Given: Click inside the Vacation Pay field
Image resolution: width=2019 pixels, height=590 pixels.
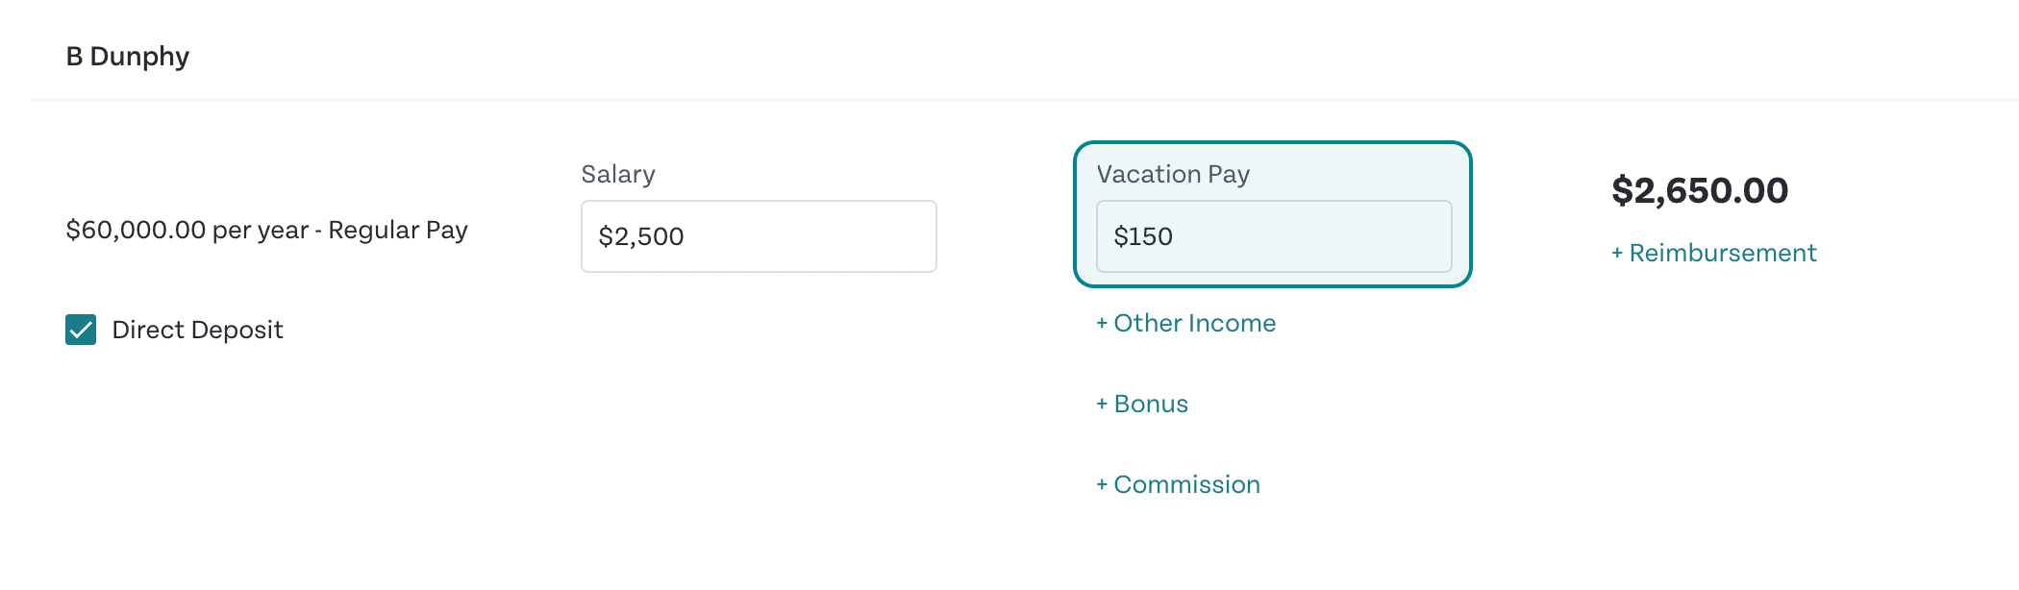Looking at the screenshot, I should tap(1274, 236).
